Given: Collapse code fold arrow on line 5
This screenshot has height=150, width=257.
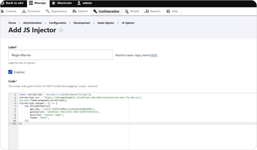Looking at the screenshot, I should pos(17,106).
